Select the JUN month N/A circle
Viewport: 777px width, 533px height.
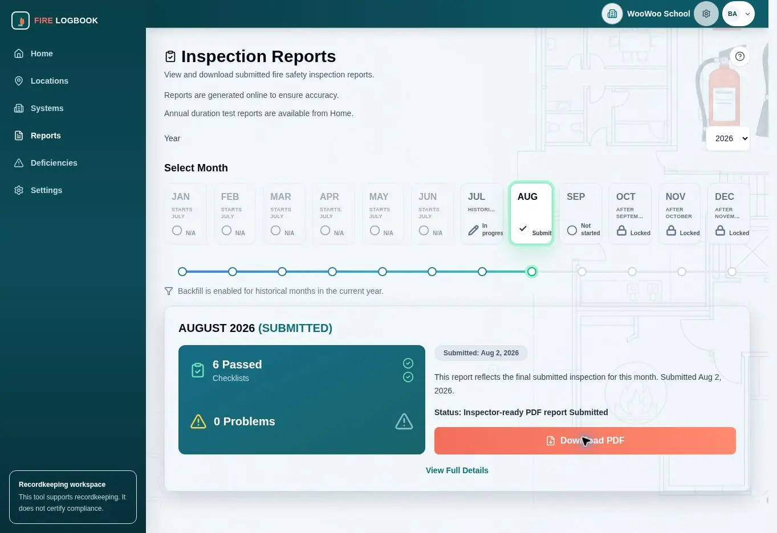pos(424,230)
